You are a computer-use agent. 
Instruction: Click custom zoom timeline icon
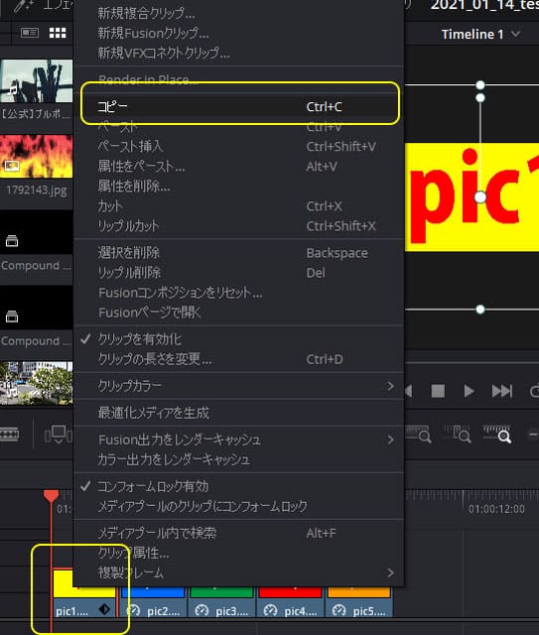pos(497,434)
